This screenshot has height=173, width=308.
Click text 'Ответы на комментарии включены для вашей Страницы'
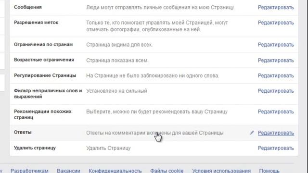click(x=155, y=133)
